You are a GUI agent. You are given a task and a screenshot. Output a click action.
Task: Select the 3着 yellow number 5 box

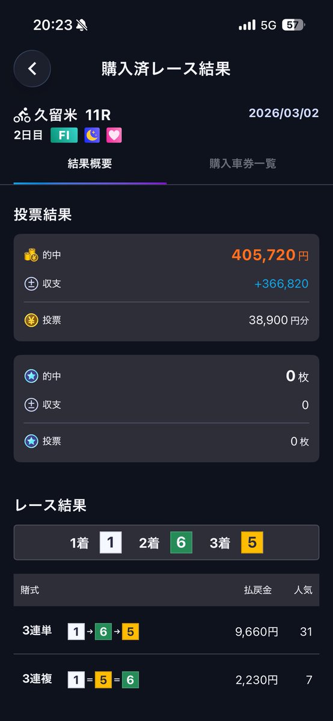coord(252,543)
